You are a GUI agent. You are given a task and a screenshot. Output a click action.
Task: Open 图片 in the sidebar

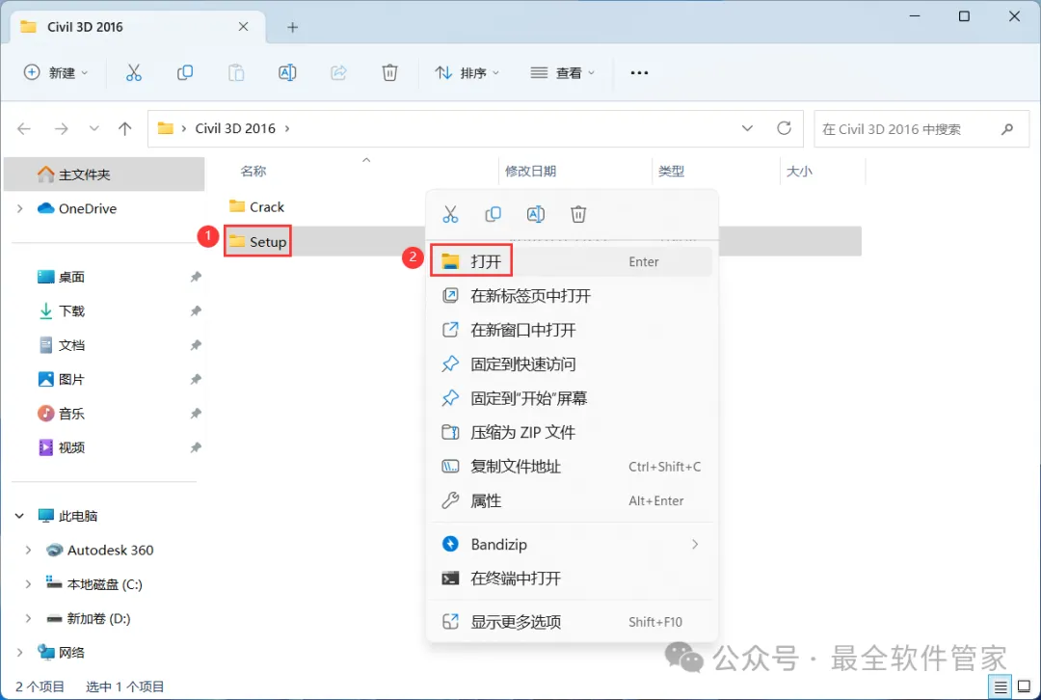tap(71, 379)
